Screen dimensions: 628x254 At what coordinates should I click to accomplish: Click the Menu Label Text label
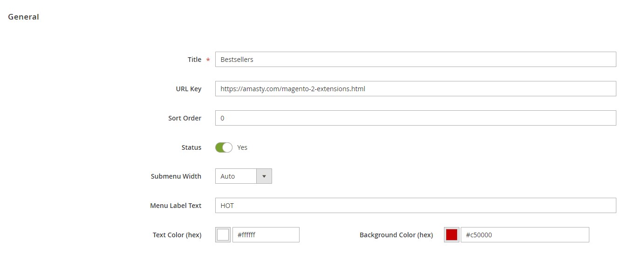coord(176,206)
